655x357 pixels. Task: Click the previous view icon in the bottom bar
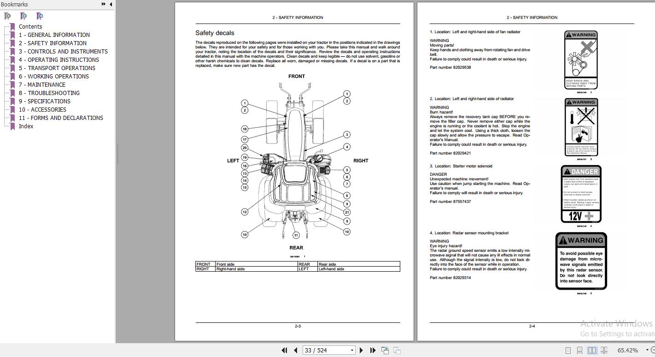(x=385, y=351)
